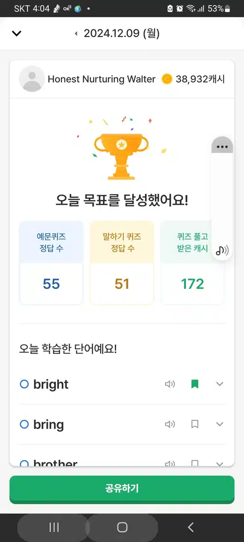Image resolution: width=244 pixels, height=542 pixels.
Task: Collapse the screen using the top-left chevron
Action: [x=17, y=34]
